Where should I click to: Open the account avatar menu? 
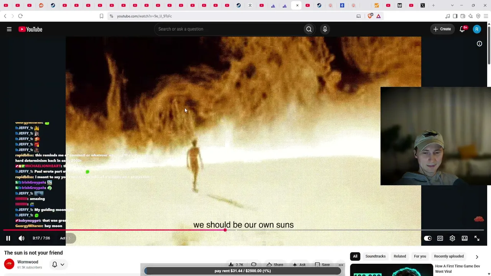click(477, 29)
